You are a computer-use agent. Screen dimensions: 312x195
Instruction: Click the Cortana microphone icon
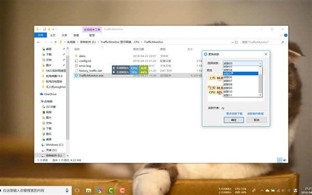pyautogui.click(x=67, y=190)
